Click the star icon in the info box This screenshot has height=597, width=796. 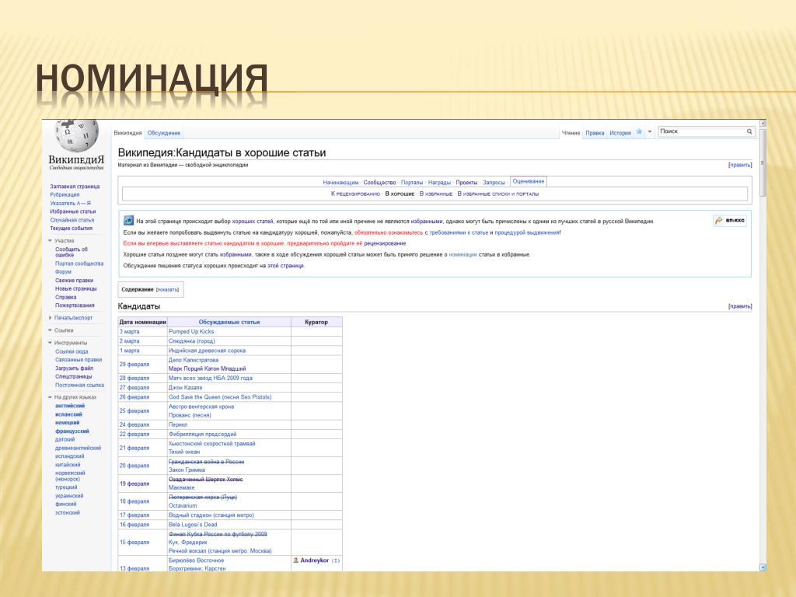[128, 220]
